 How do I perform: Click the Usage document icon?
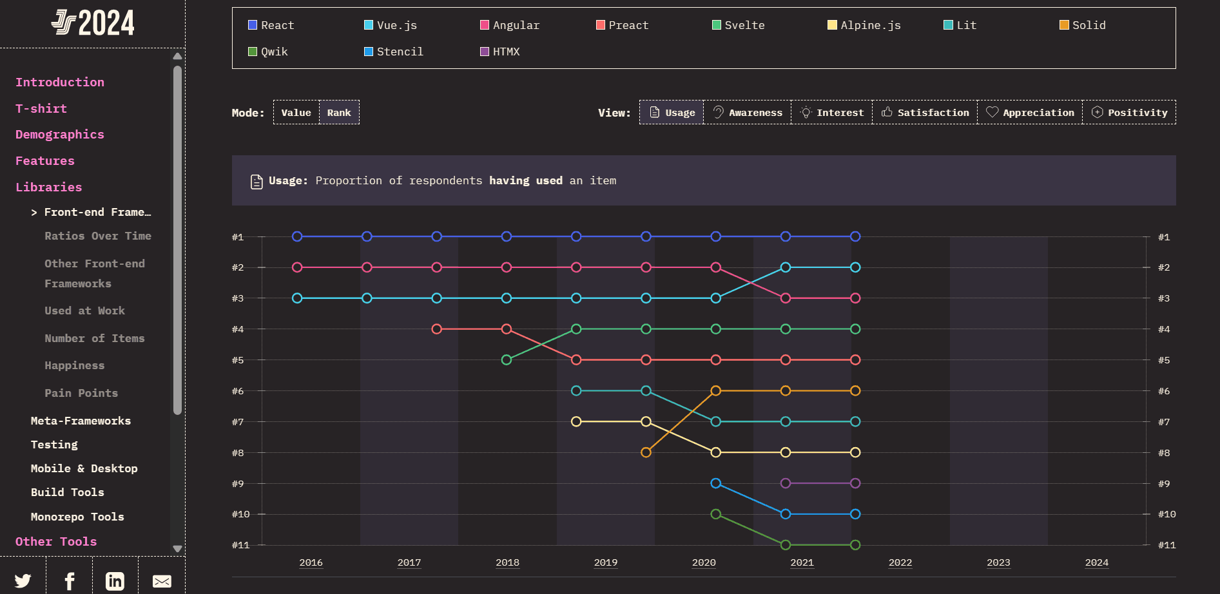click(x=654, y=112)
